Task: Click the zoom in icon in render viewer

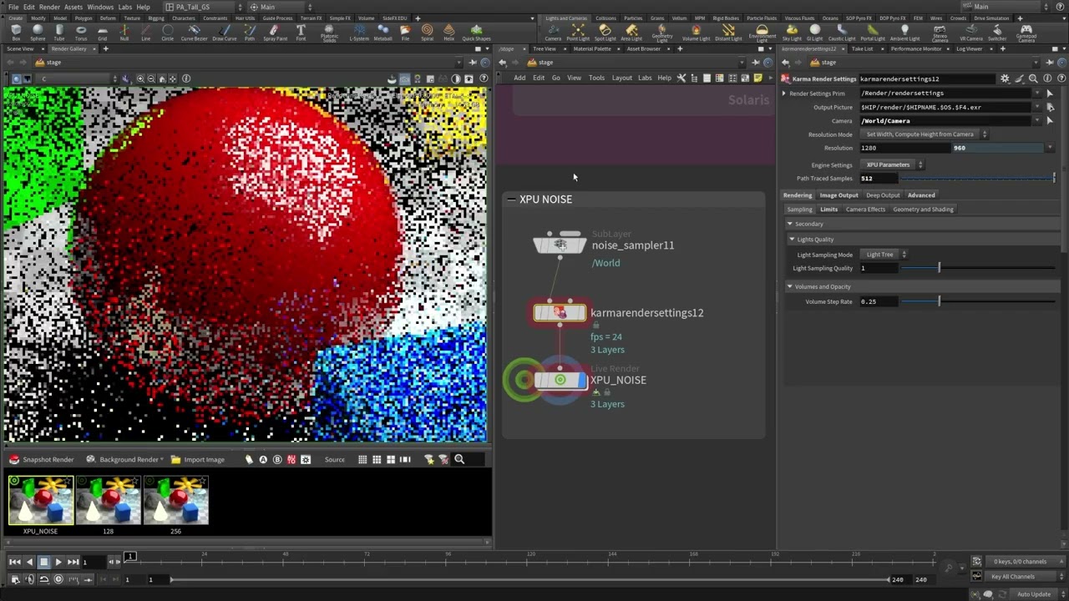Action: 140,78
